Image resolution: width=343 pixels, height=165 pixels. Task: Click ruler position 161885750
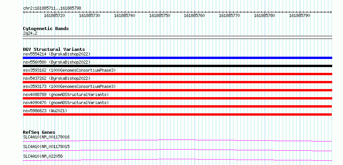(x=160, y=15)
